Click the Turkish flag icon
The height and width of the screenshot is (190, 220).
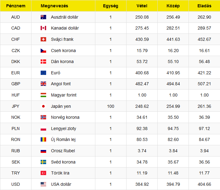[43, 173]
